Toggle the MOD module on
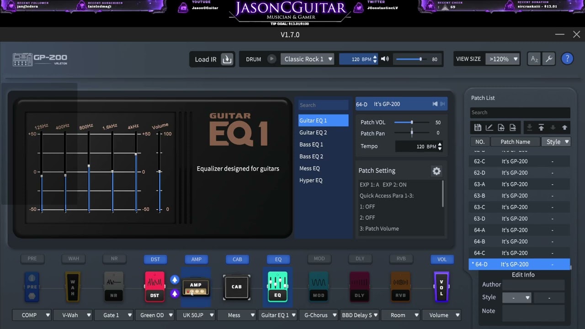This screenshot has height=329, width=585. 319,259
